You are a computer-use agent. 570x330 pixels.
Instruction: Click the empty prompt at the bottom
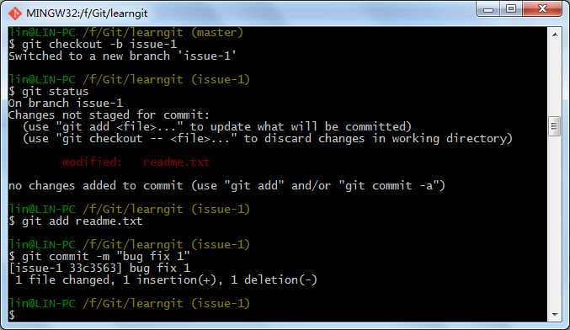(x=12, y=315)
